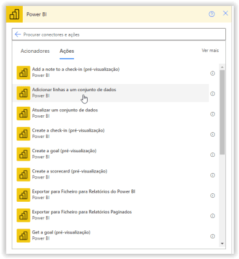
Task: Switch to the Acionadores tab
Action: [x=35, y=51]
